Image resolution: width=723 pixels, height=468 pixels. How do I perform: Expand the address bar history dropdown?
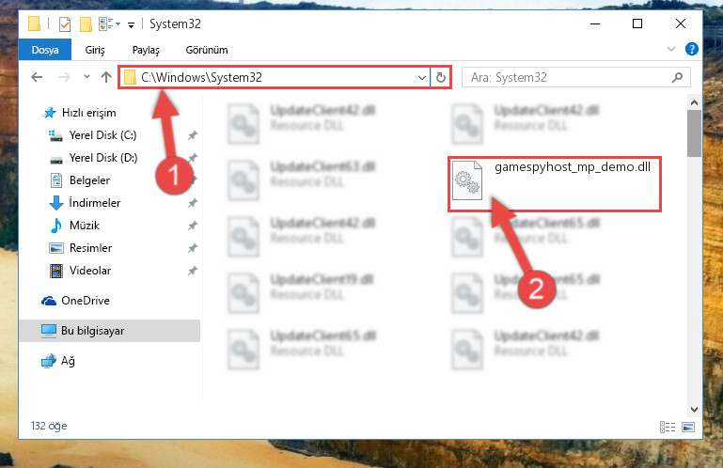click(x=421, y=77)
